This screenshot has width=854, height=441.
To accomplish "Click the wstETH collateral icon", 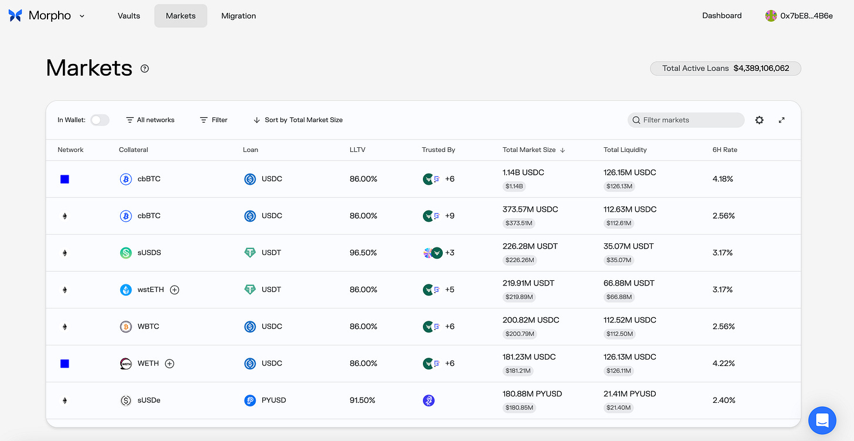I will pyautogui.click(x=126, y=290).
